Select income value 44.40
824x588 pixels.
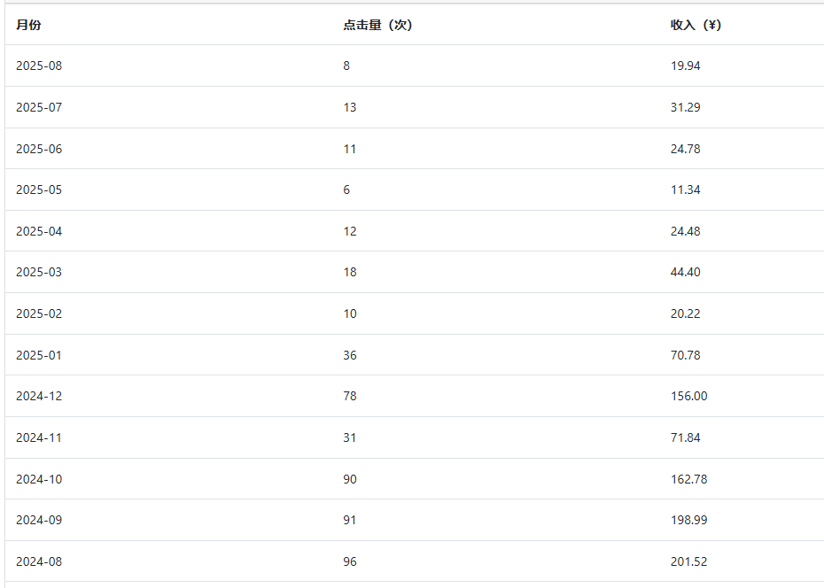click(x=685, y=272)
